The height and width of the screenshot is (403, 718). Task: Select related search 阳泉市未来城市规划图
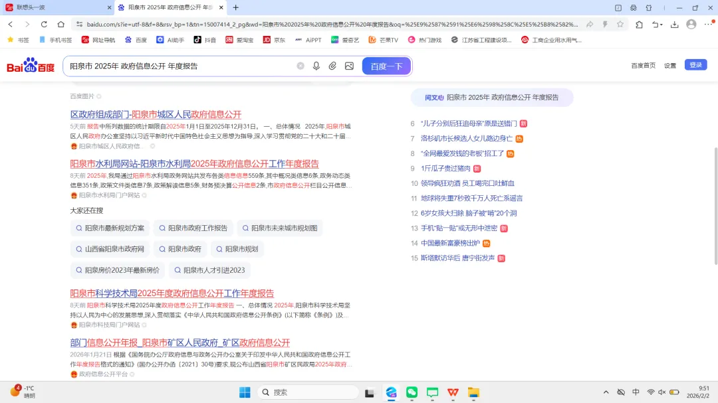point(280,228)
